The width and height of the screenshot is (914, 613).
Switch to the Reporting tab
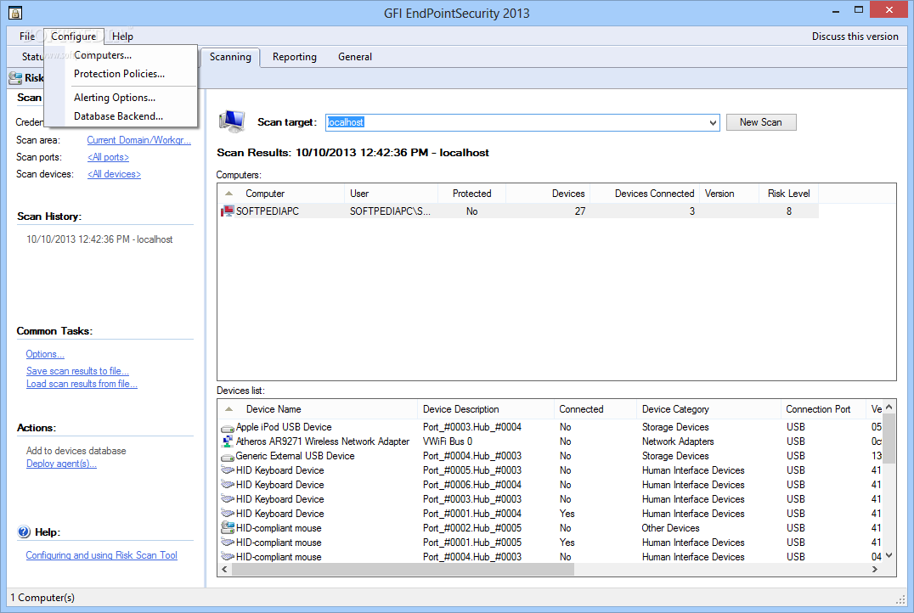[x=295, y=57]
